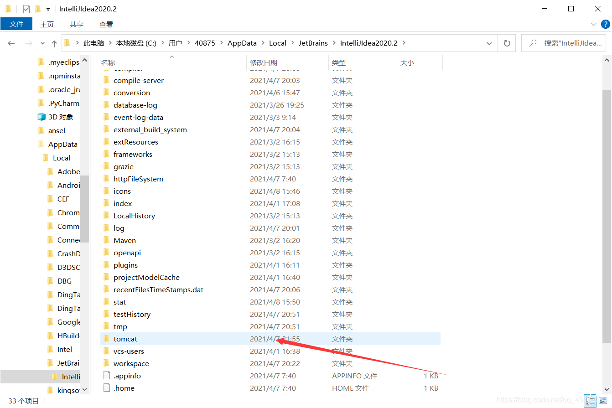The height and width of the screenshot is (408, 612).
Task: Click the .appinfo file icon
Action: click(x=107, y=376)
